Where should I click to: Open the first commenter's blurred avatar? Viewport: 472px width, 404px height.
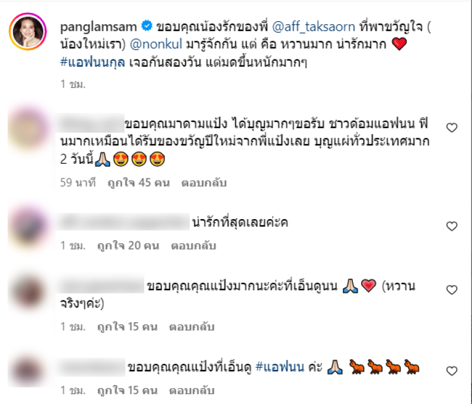[28, 128]
